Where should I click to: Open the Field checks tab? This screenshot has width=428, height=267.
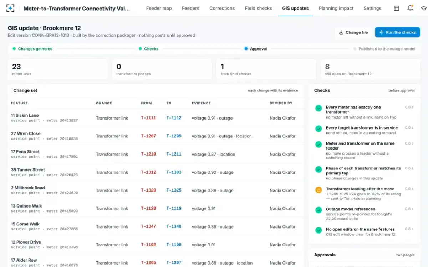[x=259, y=8]
